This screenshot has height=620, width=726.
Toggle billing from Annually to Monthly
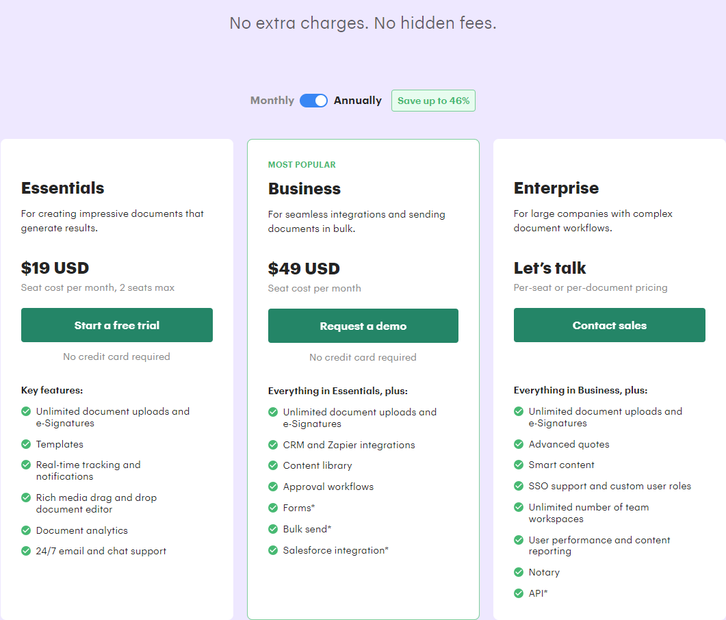click(x=313, y=100)
